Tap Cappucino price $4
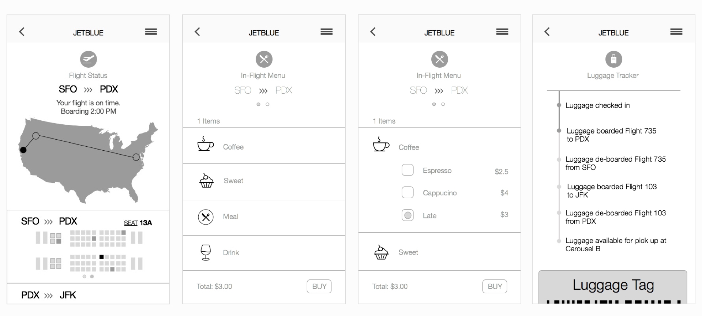Viewport: 702px width, 316px height. point(504,193)
